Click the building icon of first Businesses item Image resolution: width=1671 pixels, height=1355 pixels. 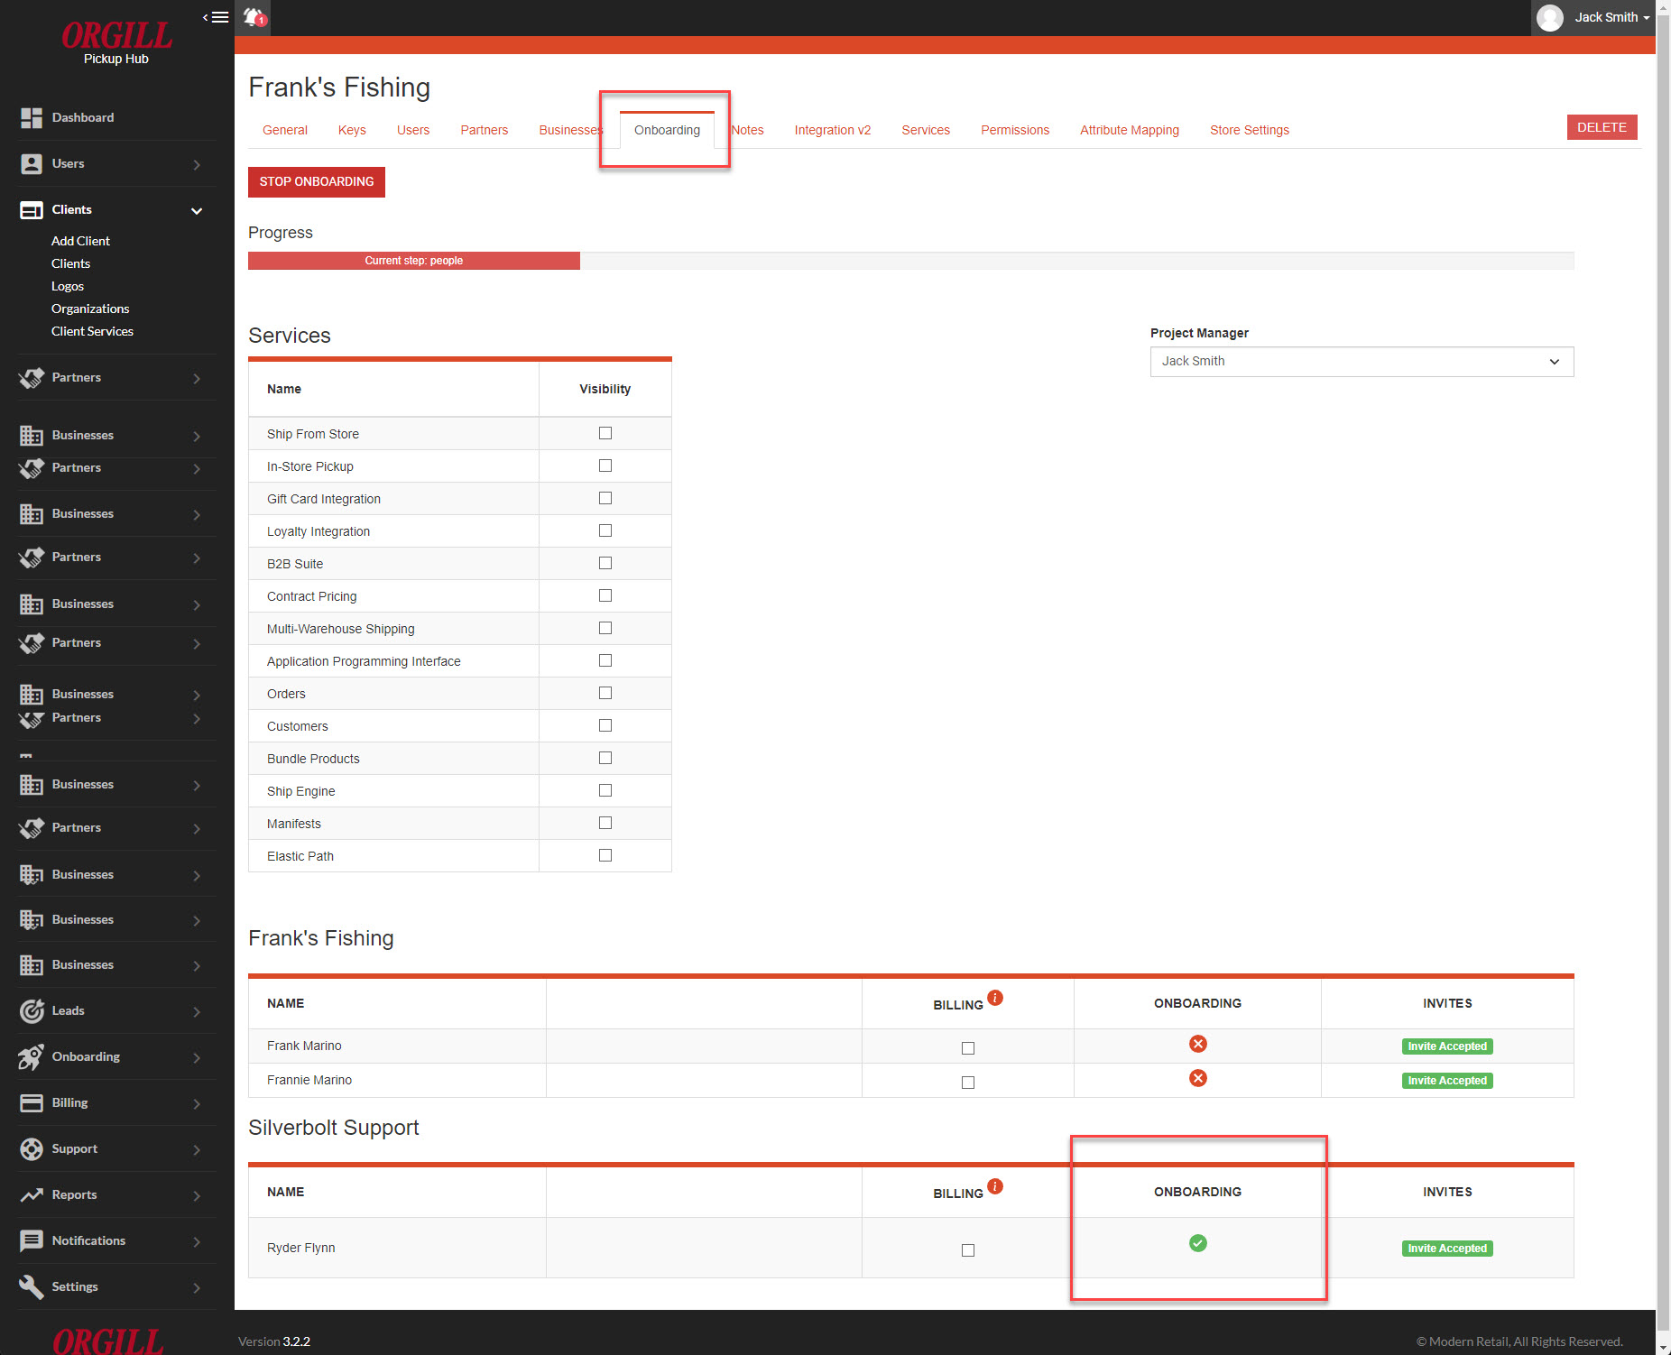coord(32,436)
